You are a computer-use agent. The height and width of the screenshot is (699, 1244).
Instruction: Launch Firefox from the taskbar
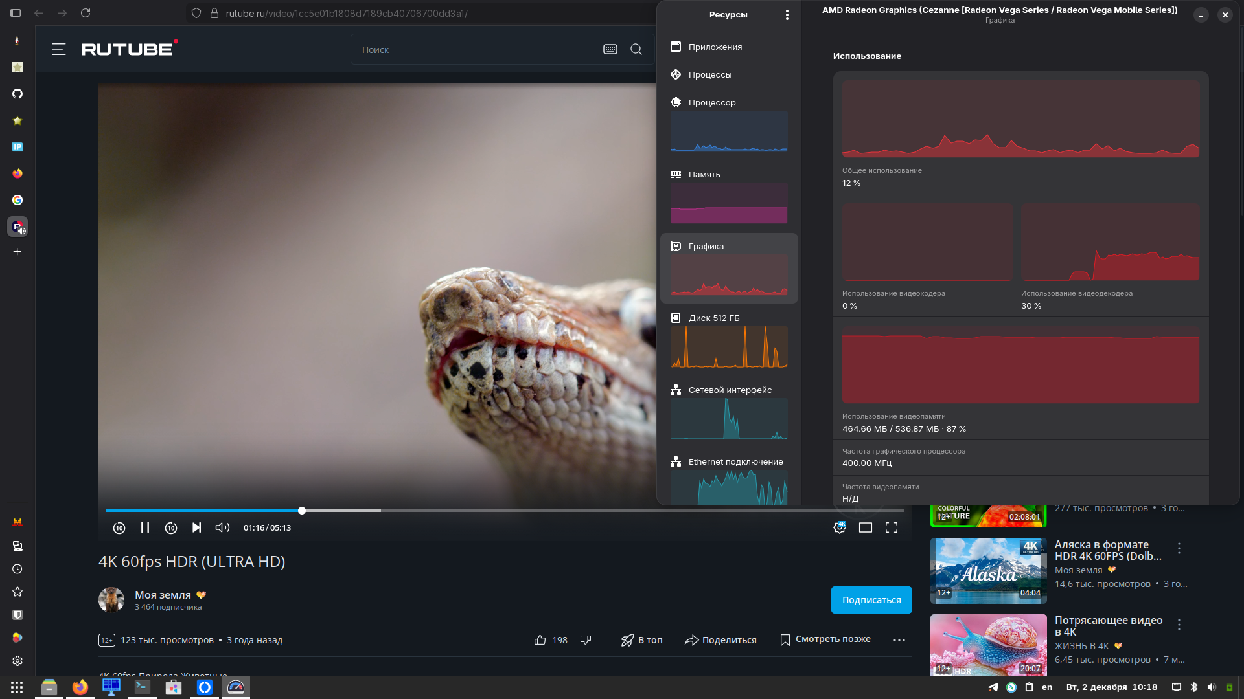[80, 687]
